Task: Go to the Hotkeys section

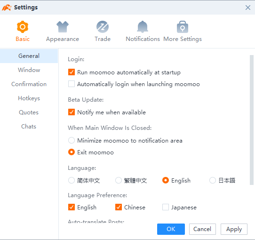Action: (x=29, y=98)
